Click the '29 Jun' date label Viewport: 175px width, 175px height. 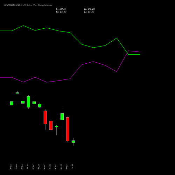22,167
